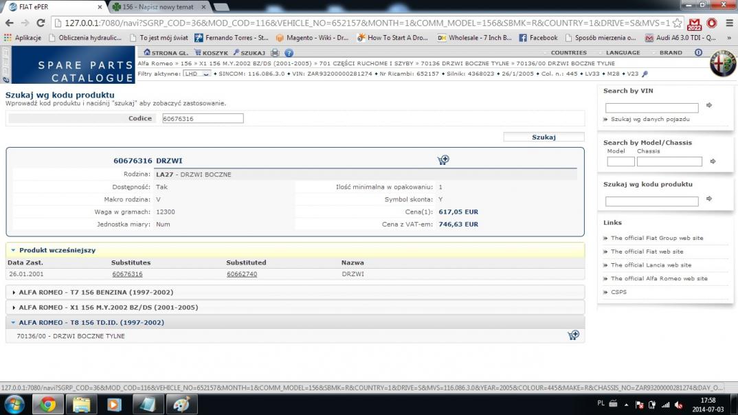Image resolution: width=738 pixels, height=415 pixels.
Task: Click the Szukaj search button
Action: pyautogui.click(x=544, y=137)
